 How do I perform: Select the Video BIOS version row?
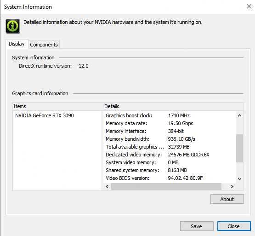click(170, 178)
